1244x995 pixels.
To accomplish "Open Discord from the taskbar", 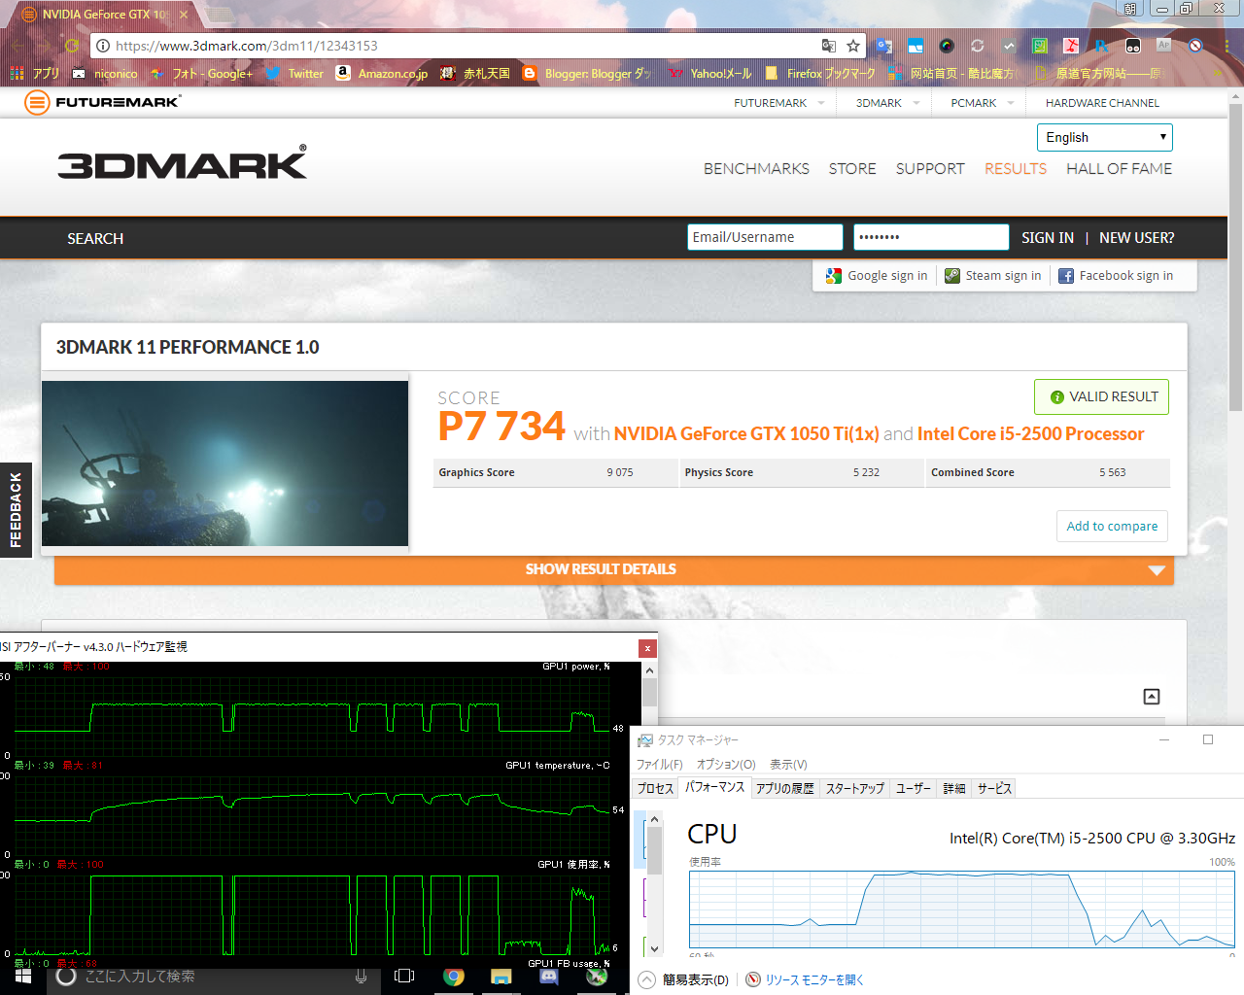I will click(549, 977).
